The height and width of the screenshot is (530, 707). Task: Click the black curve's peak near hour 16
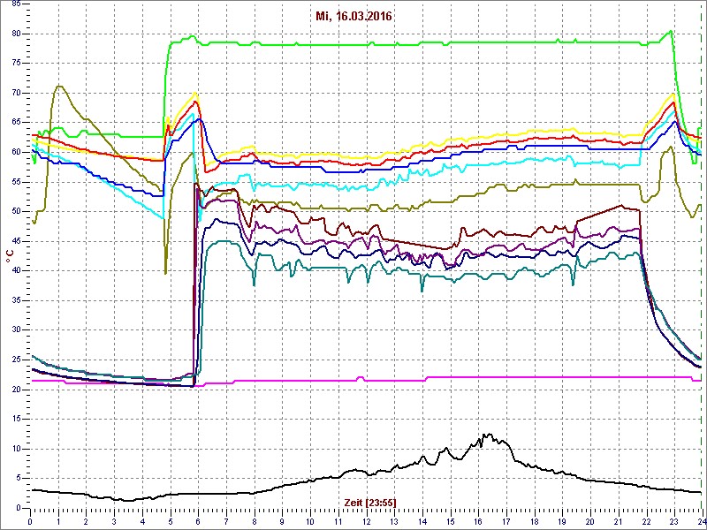(486, 435)
